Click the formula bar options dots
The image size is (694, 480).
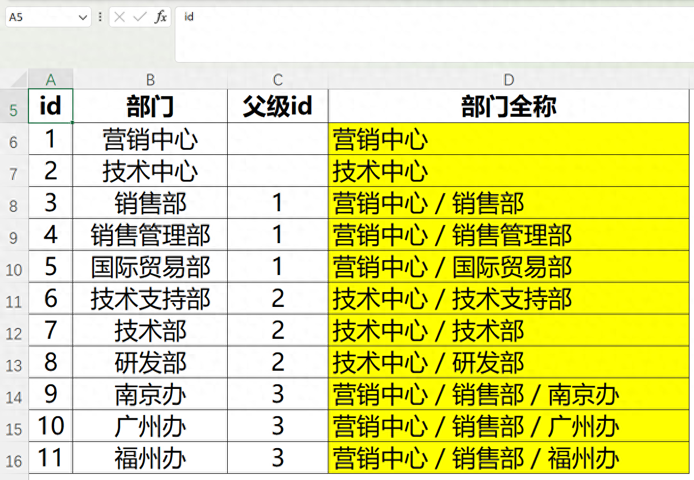pos(100,17)
